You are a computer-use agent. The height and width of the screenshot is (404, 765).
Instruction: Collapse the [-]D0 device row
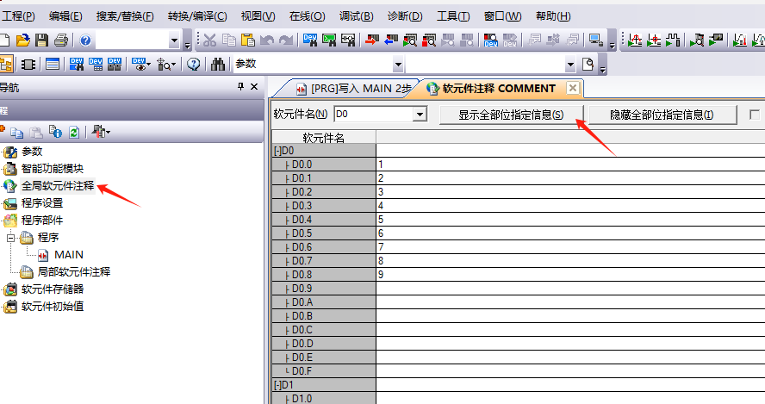[x=276, y=151]
